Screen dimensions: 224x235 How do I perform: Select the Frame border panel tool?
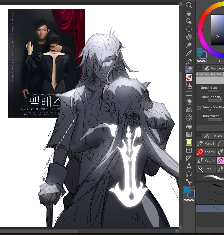189,150
